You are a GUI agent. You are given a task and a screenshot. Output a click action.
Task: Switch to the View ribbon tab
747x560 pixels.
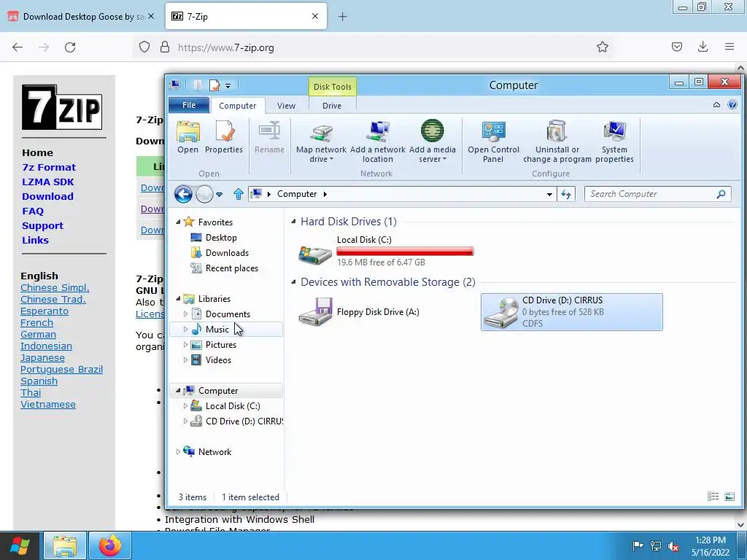(286, 106)
